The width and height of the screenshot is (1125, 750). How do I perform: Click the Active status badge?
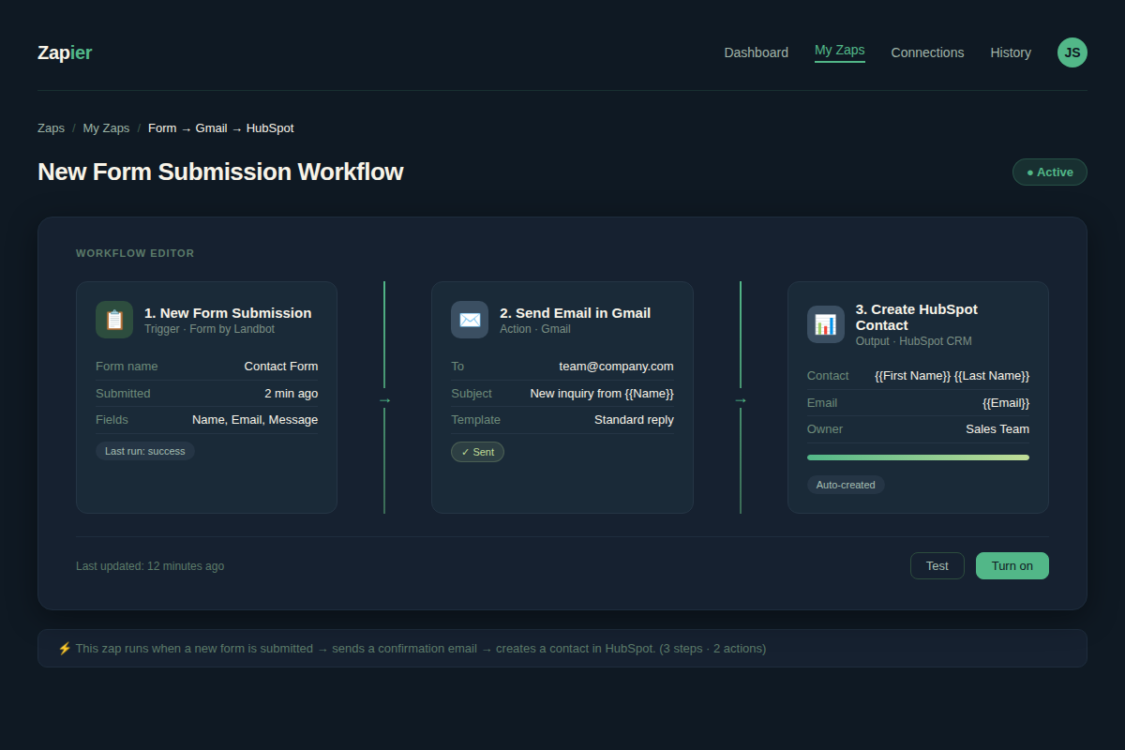(x=1050, y=172)
